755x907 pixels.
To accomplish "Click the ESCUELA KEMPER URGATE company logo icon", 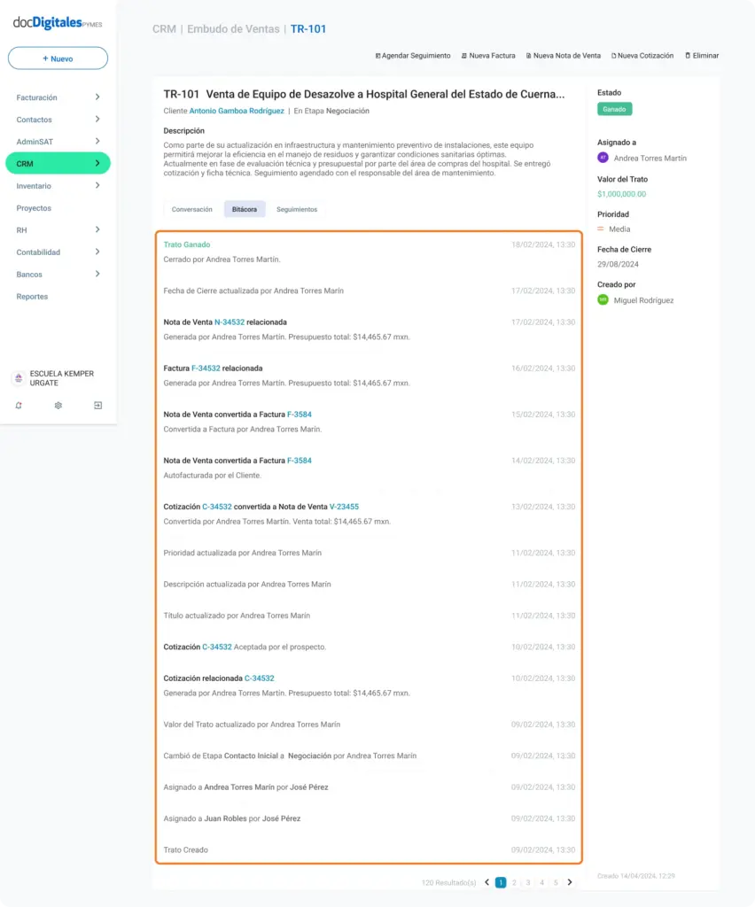I will [x=19, y=377].
